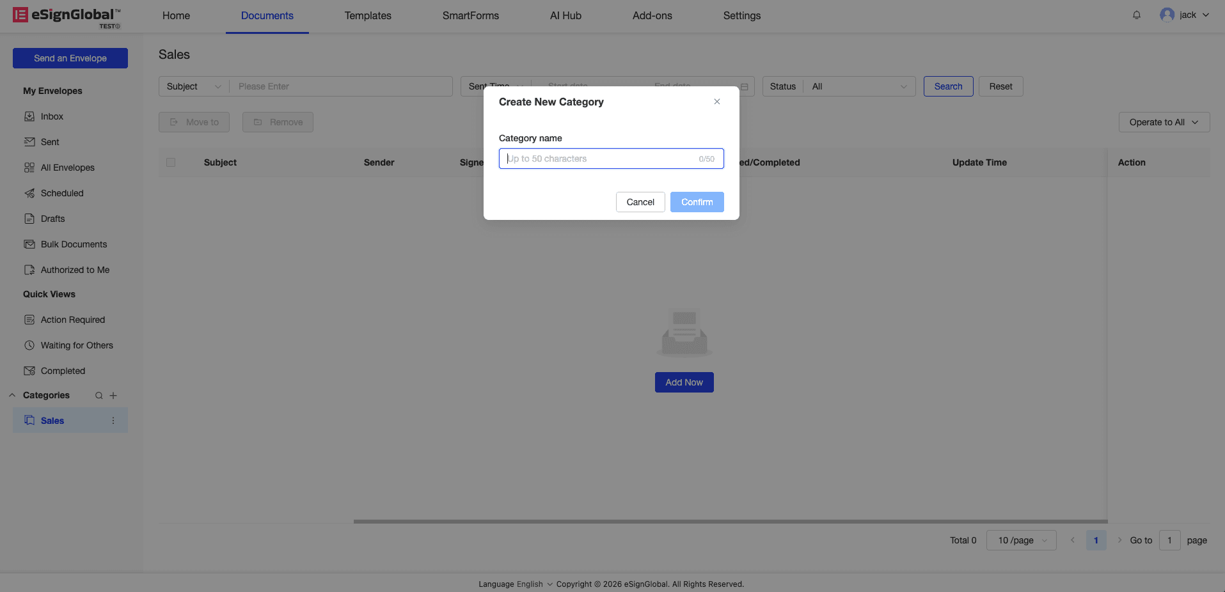Click the Confirm button in dialog
The image size is (1225, 592).
(x=697, y=202)
